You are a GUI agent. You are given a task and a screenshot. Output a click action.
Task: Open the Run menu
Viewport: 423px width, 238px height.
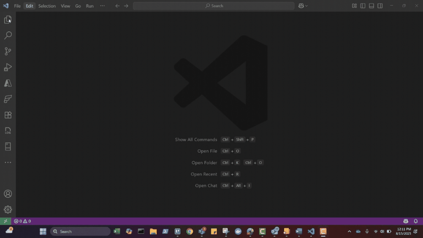[x=90, y=6]
